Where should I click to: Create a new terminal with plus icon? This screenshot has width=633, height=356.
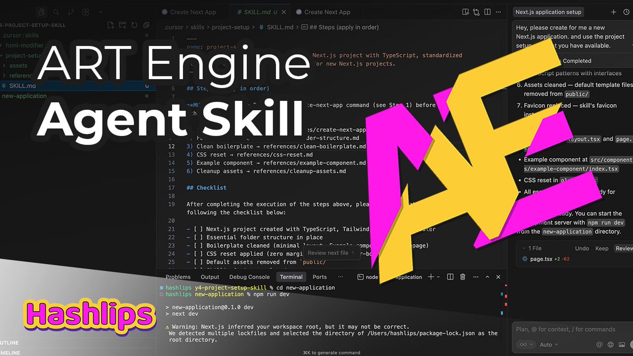[430, 277]
